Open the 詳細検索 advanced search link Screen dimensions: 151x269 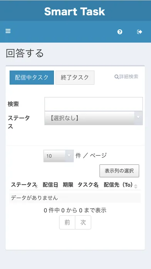[x=126, y=77]
